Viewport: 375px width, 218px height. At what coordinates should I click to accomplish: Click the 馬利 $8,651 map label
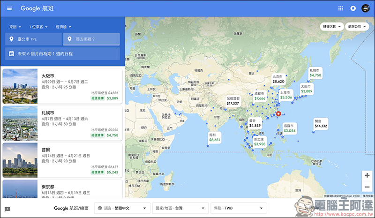pos(215,137)
